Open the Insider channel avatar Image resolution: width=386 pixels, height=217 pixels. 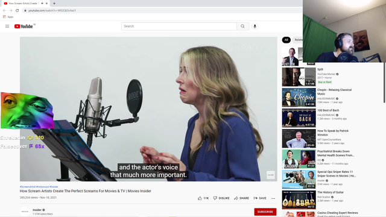25,212
